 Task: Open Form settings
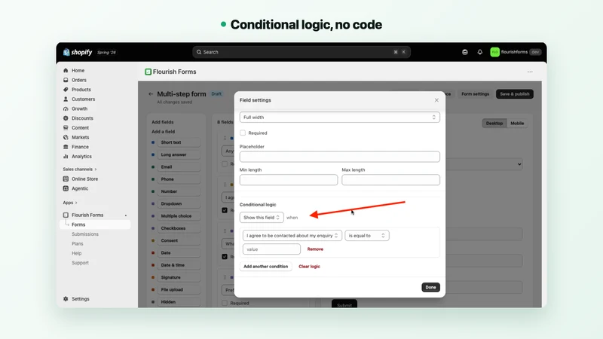coord(476,93)
